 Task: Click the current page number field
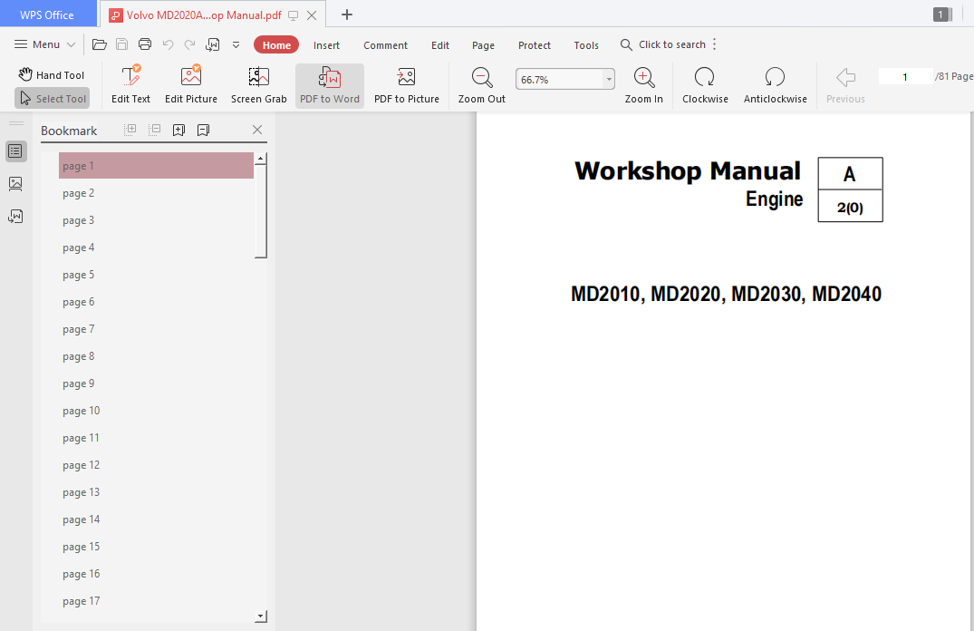tap(905, 76)
